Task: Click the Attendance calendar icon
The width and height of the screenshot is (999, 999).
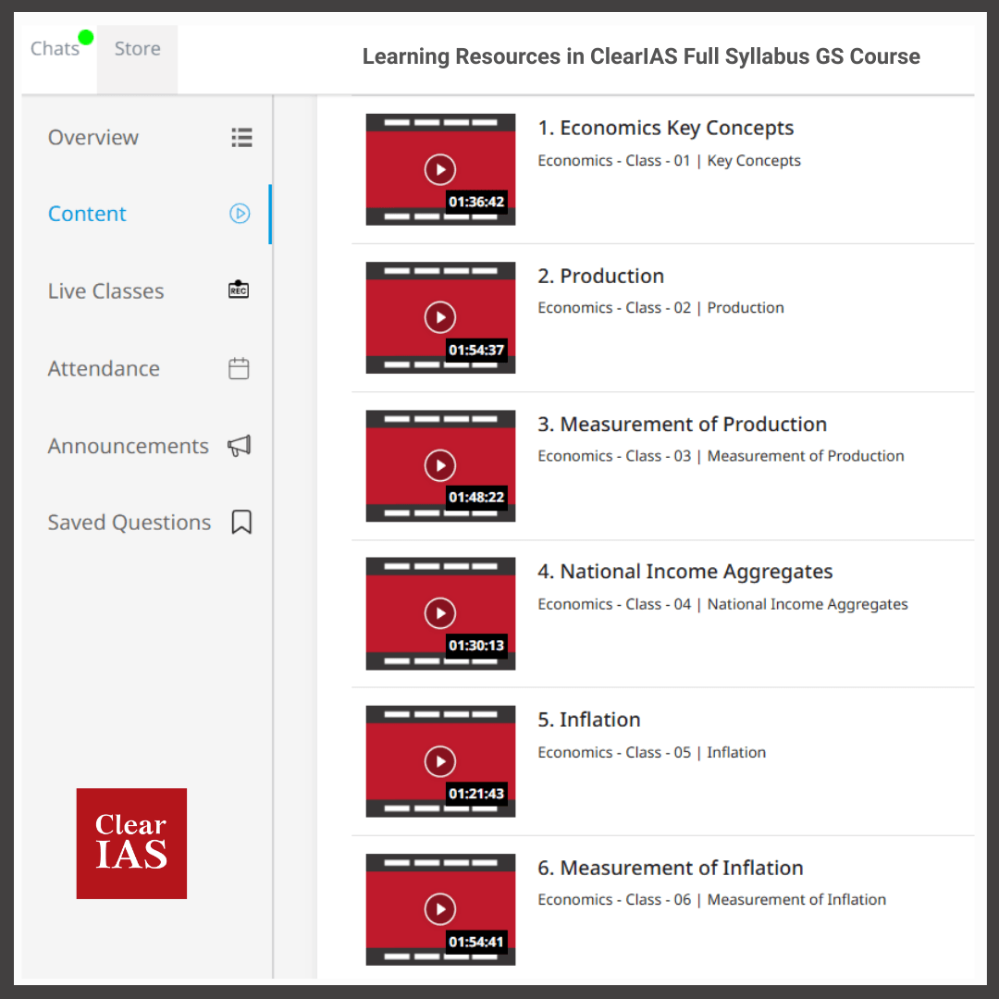Action: coord(239,368)
